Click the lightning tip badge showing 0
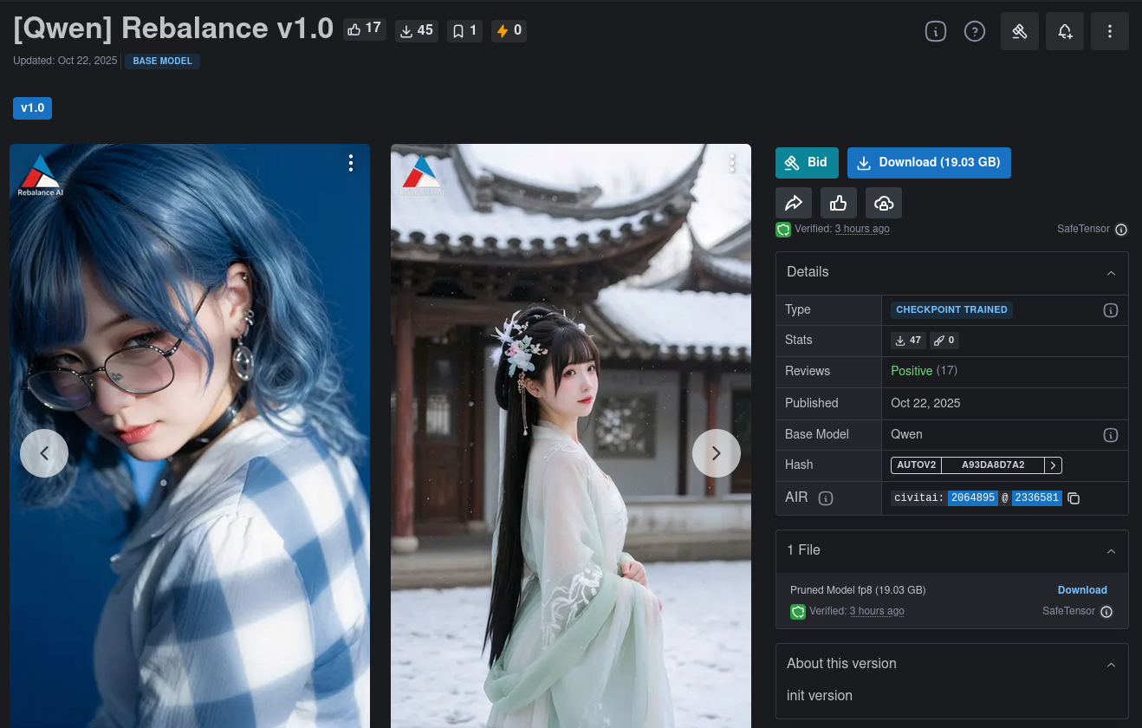The image size is (1142, 728). 509,30
